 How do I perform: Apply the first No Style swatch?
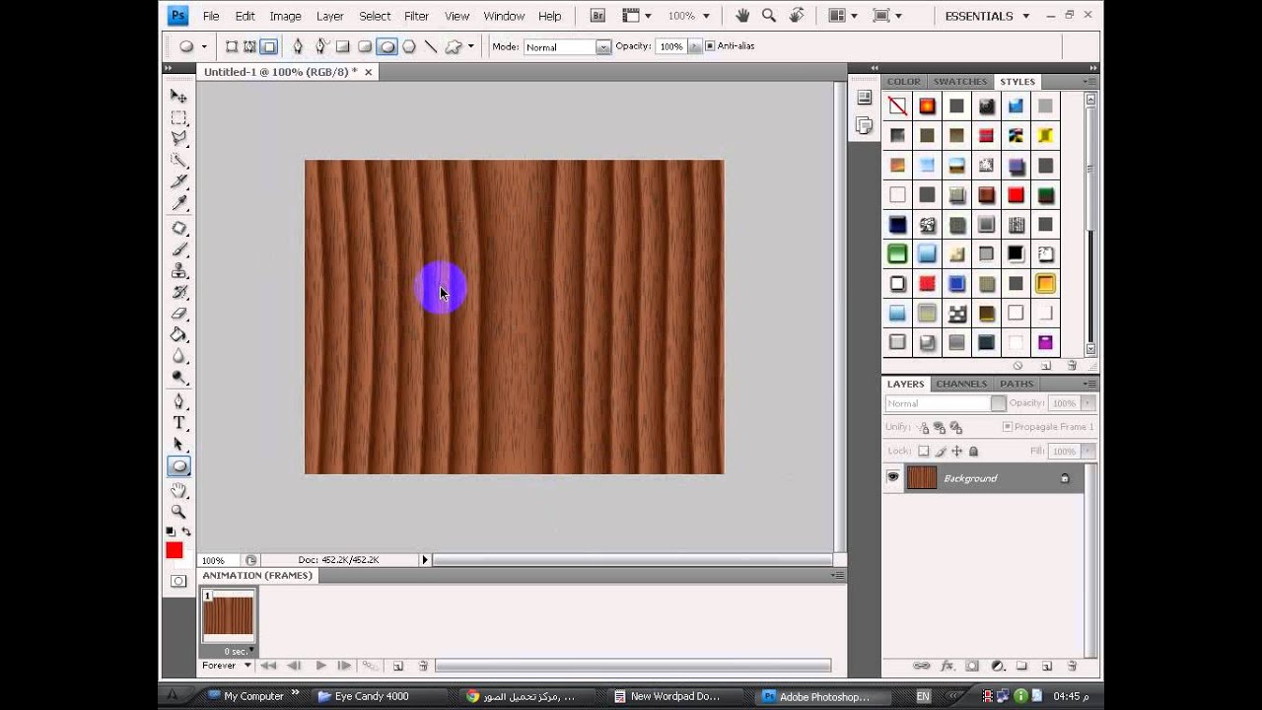coord(897,106)
